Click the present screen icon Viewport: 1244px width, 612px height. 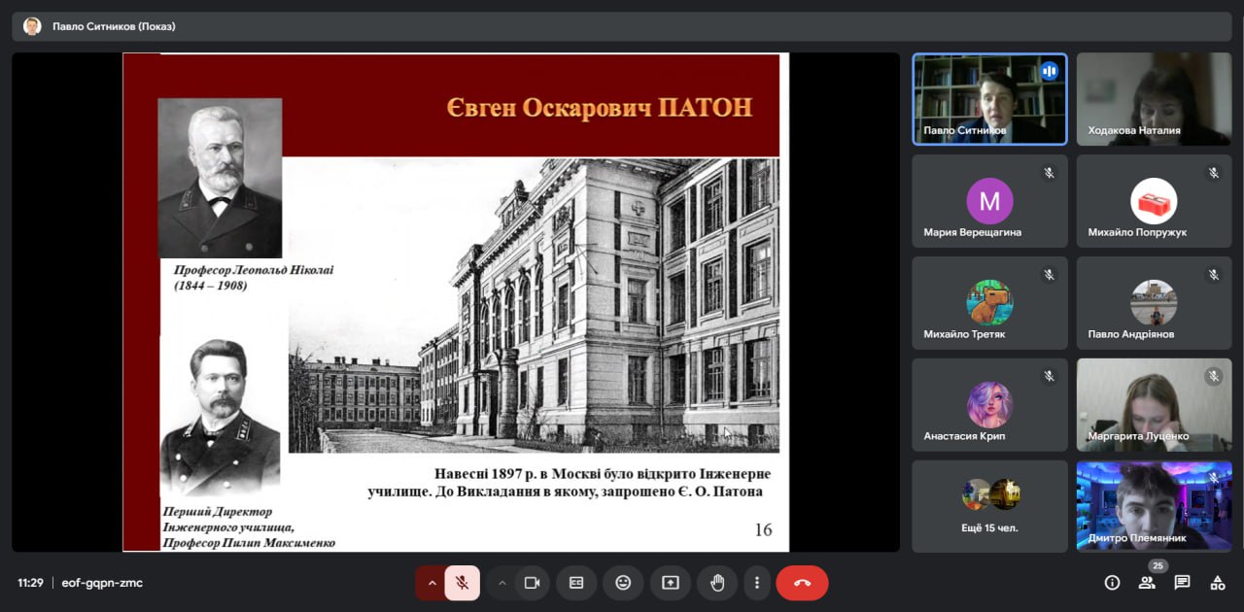[x=671, y=583]
